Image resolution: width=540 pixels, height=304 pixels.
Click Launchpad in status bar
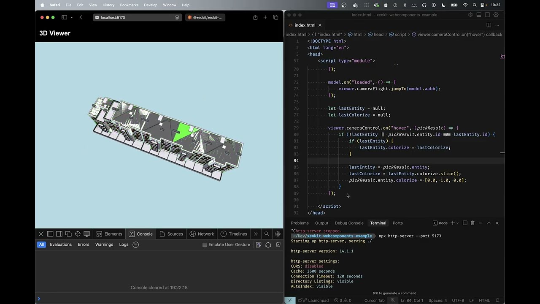[x=313, y=301]
